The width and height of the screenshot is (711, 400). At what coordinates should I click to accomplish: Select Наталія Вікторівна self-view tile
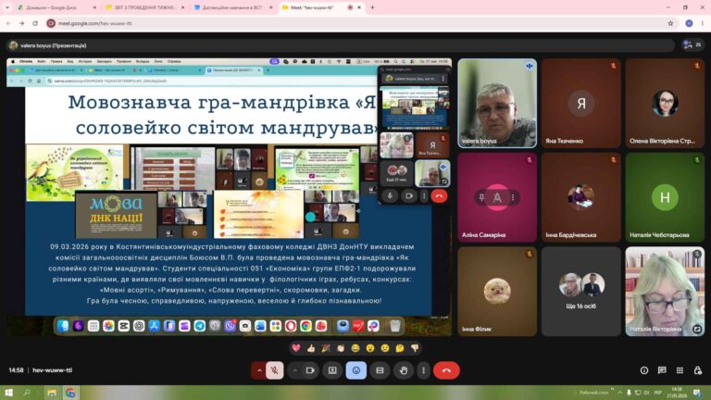(x=665, y=291)
